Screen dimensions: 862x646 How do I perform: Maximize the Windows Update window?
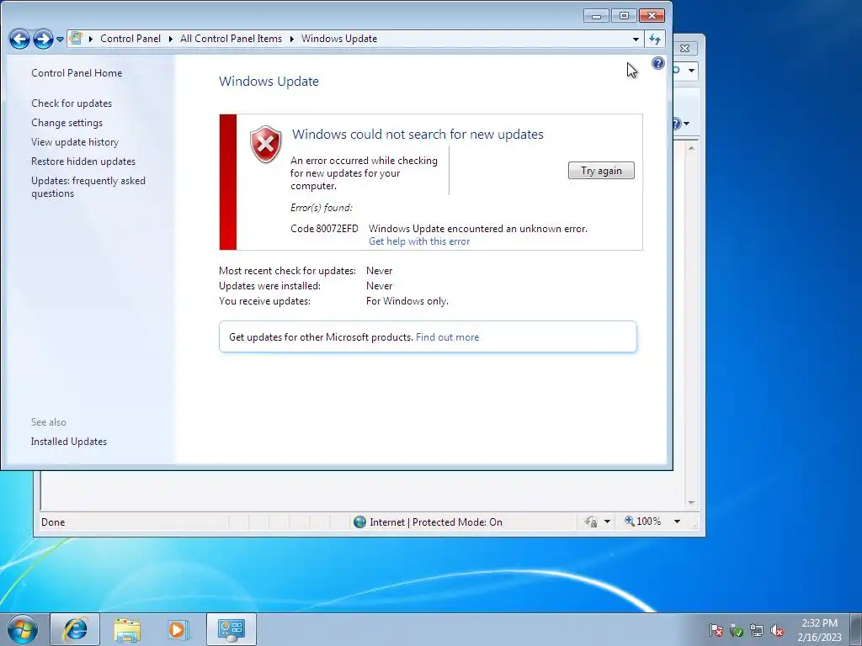coord(624,16)
